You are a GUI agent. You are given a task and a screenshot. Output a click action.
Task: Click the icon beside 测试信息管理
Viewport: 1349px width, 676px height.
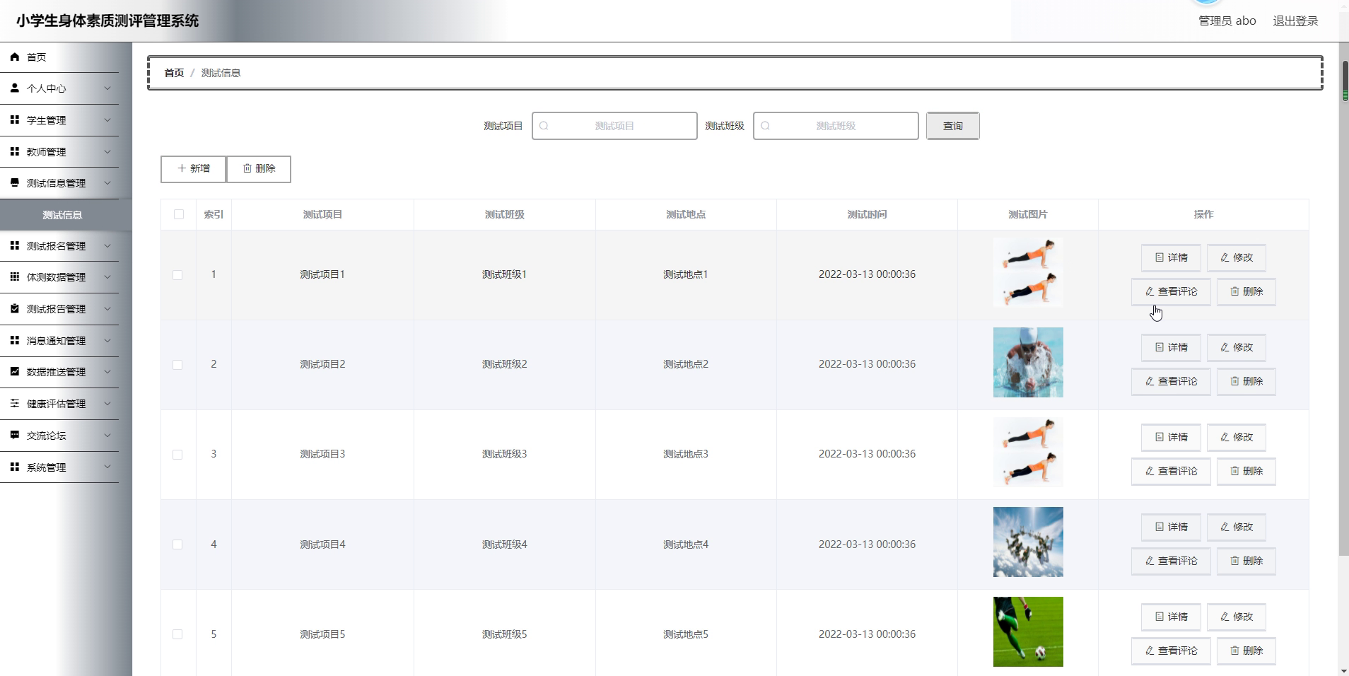pos(15,182)
